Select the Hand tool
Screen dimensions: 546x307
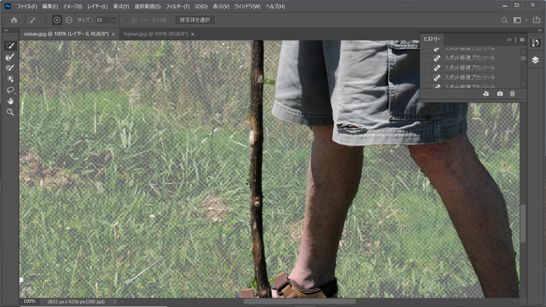(10, 101)
